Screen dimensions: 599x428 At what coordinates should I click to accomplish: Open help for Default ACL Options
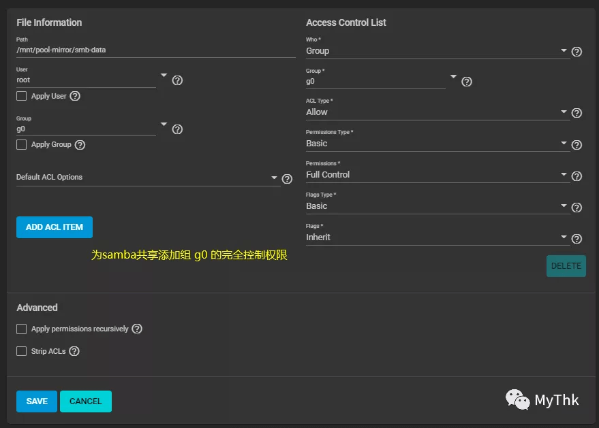[x=287, y=179]
